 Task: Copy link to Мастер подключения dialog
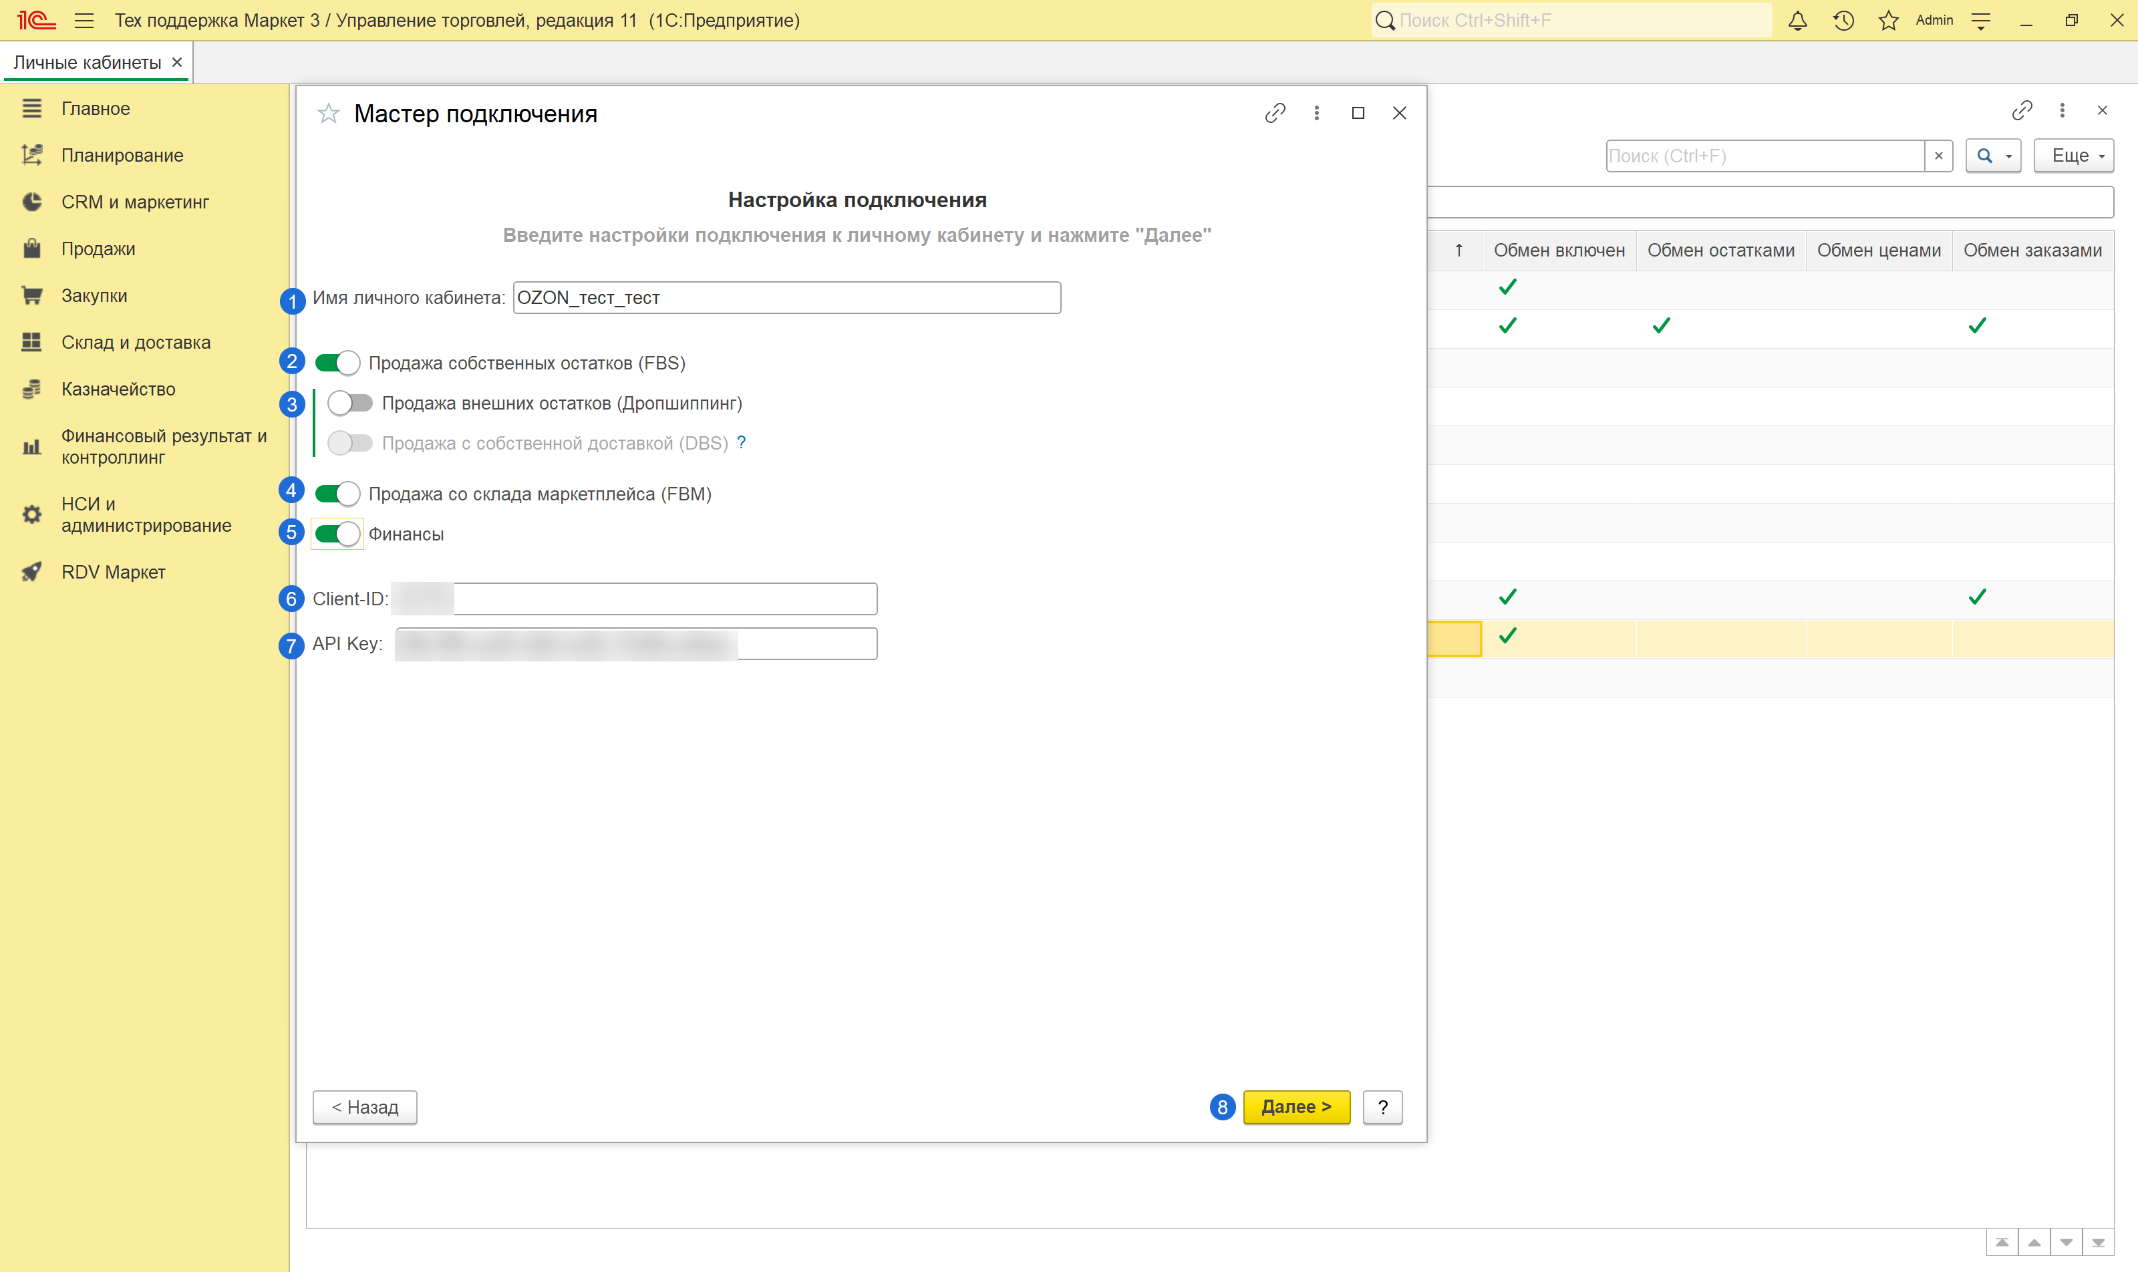tap(1275, 113)
